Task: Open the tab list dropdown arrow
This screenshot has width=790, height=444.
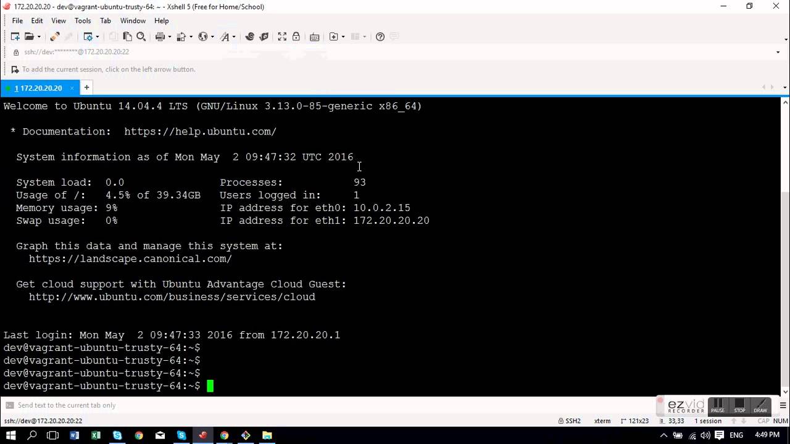Action: point(785,88)
